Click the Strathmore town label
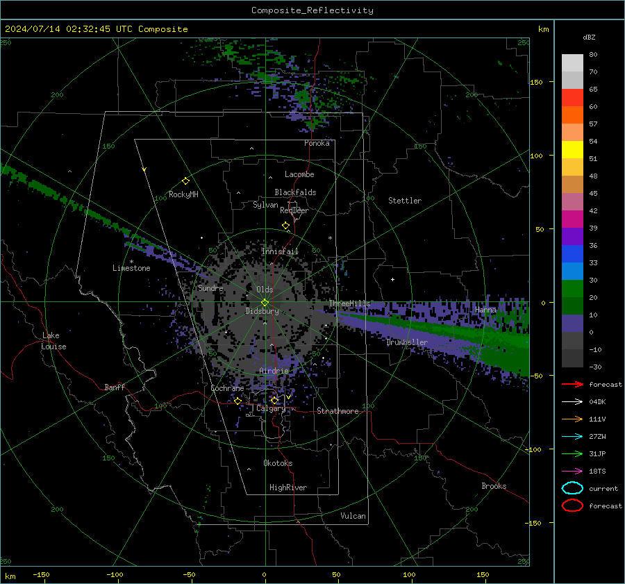Image resolution: width=625 pixels, height=584 pixels. [337, 411]
